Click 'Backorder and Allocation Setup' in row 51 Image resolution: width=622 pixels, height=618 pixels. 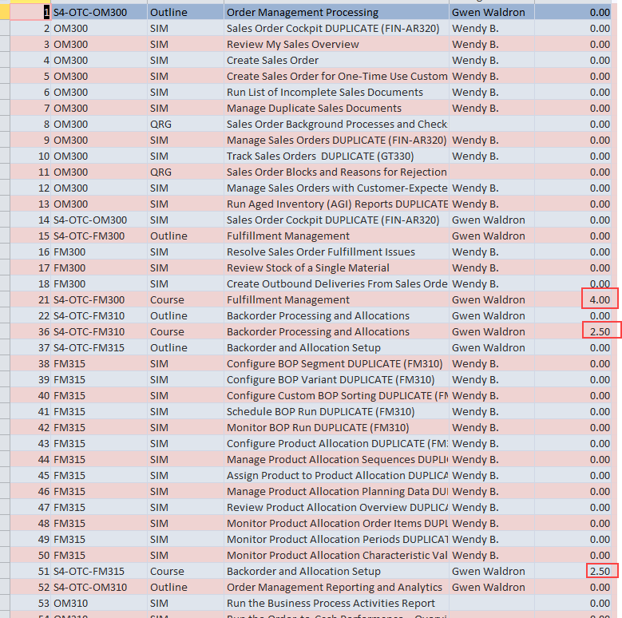336,571
